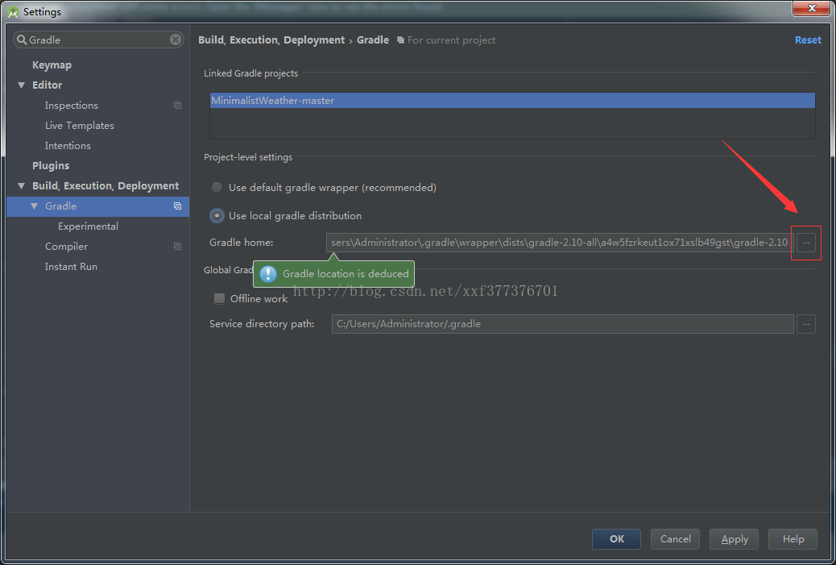Image resolution: width=836 pixels, height=565 pixels.
Task: Enable the Offline work checkbox
Action: [219, 299]
